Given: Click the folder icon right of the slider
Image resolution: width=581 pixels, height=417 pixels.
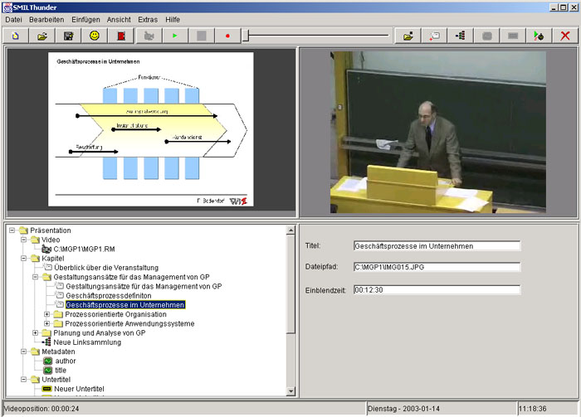Looking at the screenshot, I should [408, 36].
